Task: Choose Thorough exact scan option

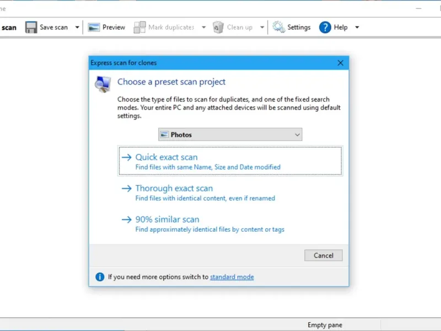Action: 230,193
